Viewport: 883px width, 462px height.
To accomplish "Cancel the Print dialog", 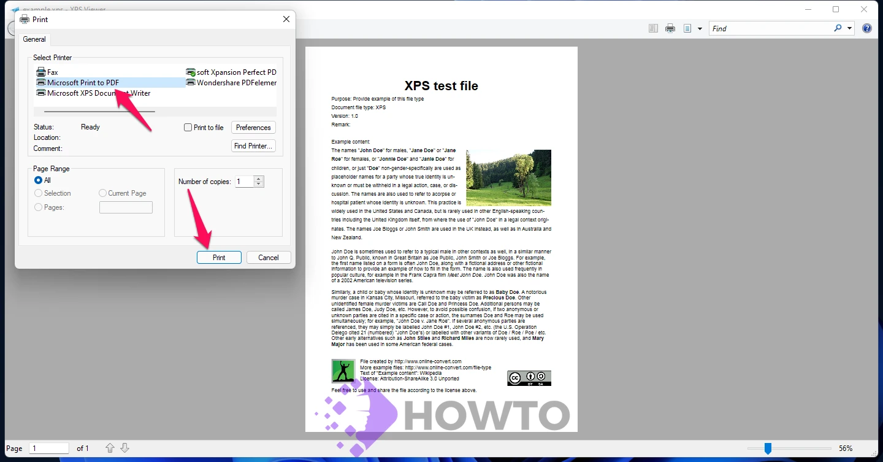I will point(269,258).
